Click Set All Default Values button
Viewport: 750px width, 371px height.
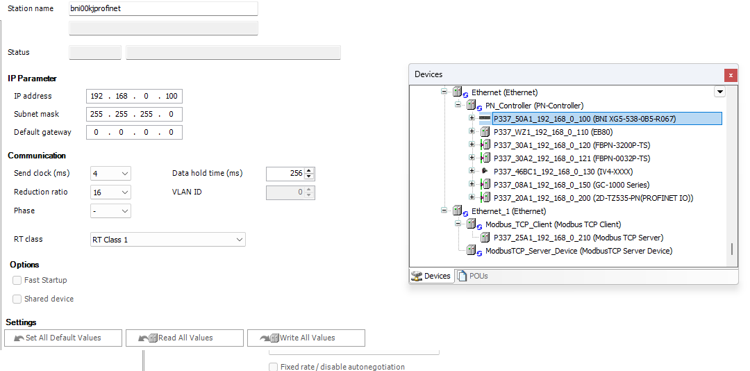coord(63,338)
